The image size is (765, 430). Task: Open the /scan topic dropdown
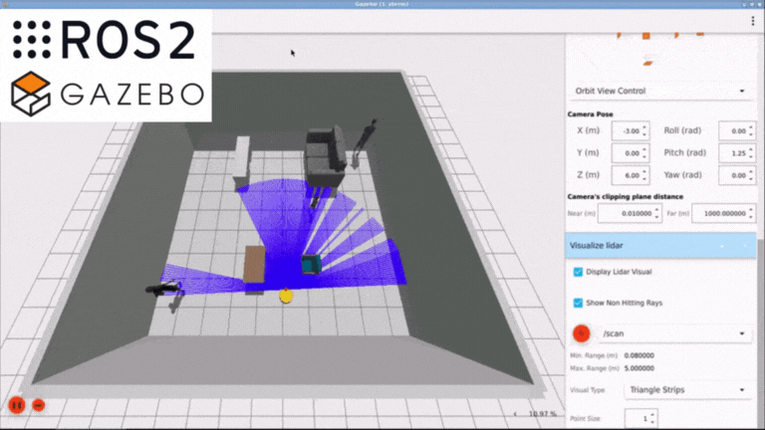coord(672,333)
